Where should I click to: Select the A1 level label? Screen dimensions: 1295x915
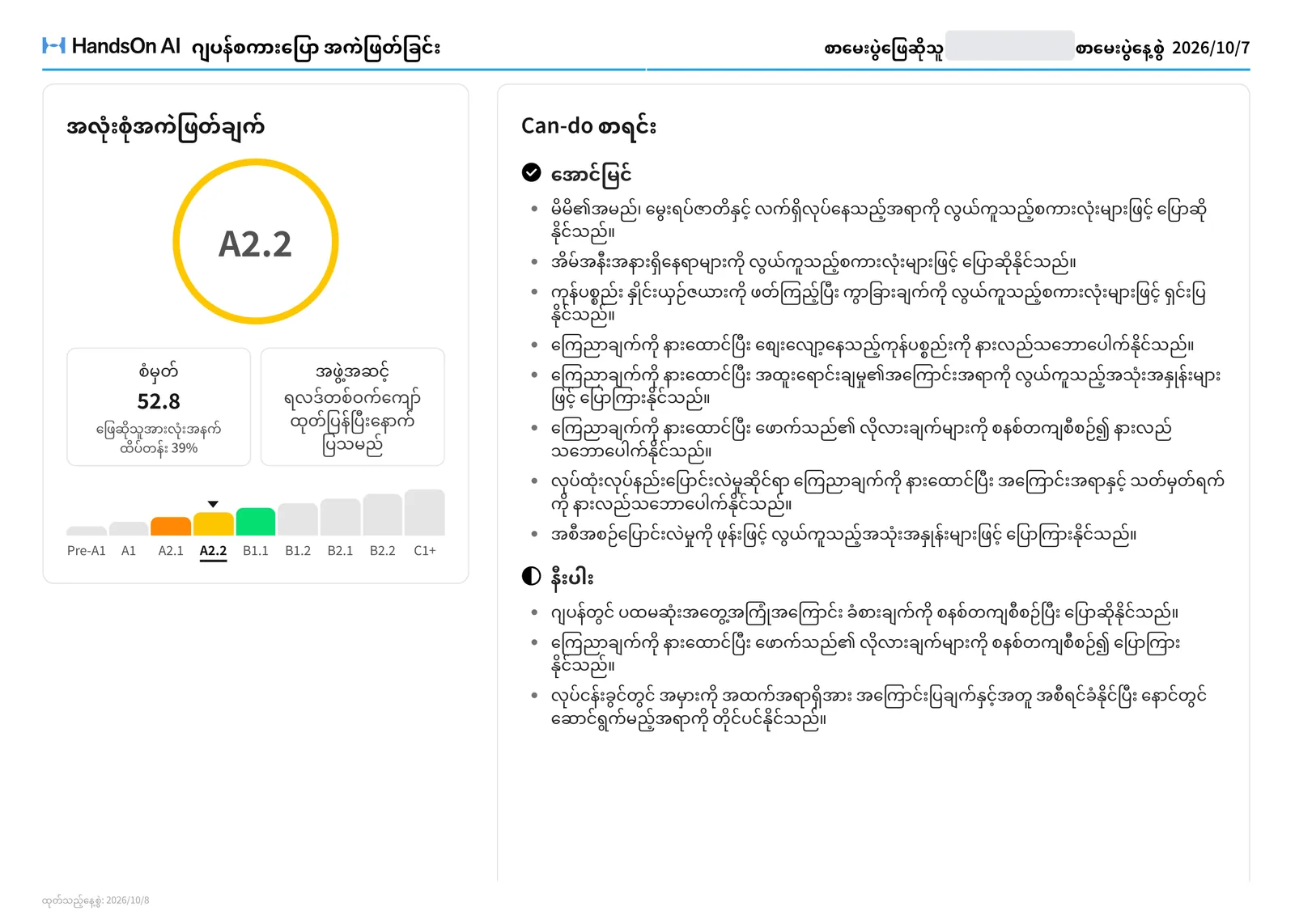coord(129,551)
